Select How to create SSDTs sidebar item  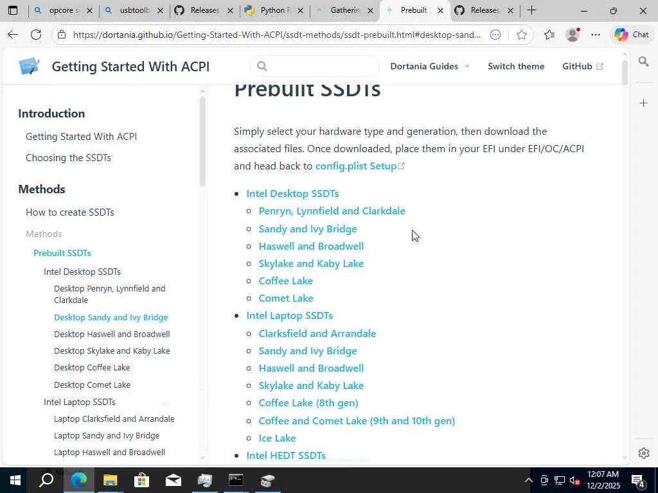point(69,212)
